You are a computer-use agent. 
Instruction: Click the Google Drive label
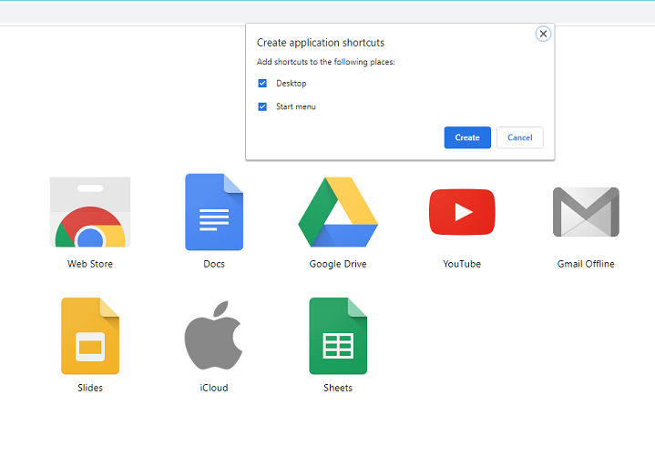point(338,264)
